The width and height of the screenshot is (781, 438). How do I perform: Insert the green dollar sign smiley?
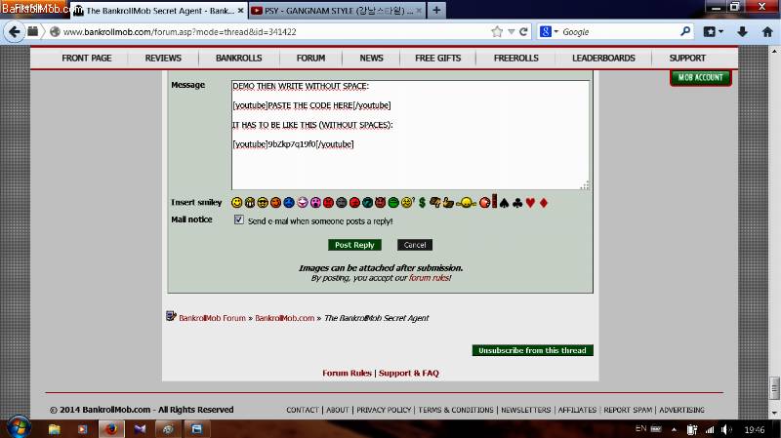(x=423, y=203)
